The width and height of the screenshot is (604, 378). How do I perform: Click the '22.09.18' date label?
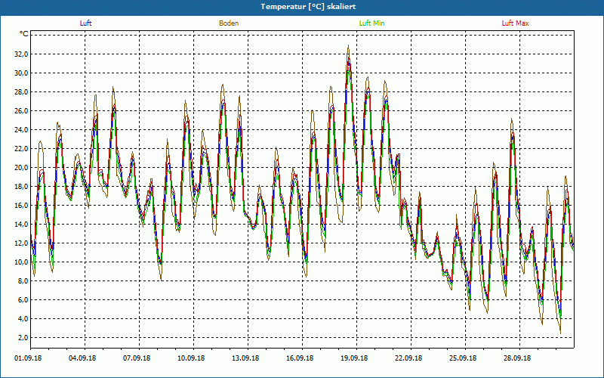408,358
